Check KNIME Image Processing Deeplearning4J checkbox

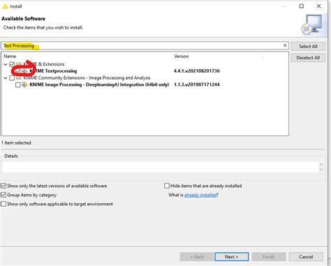pos(18,84)
